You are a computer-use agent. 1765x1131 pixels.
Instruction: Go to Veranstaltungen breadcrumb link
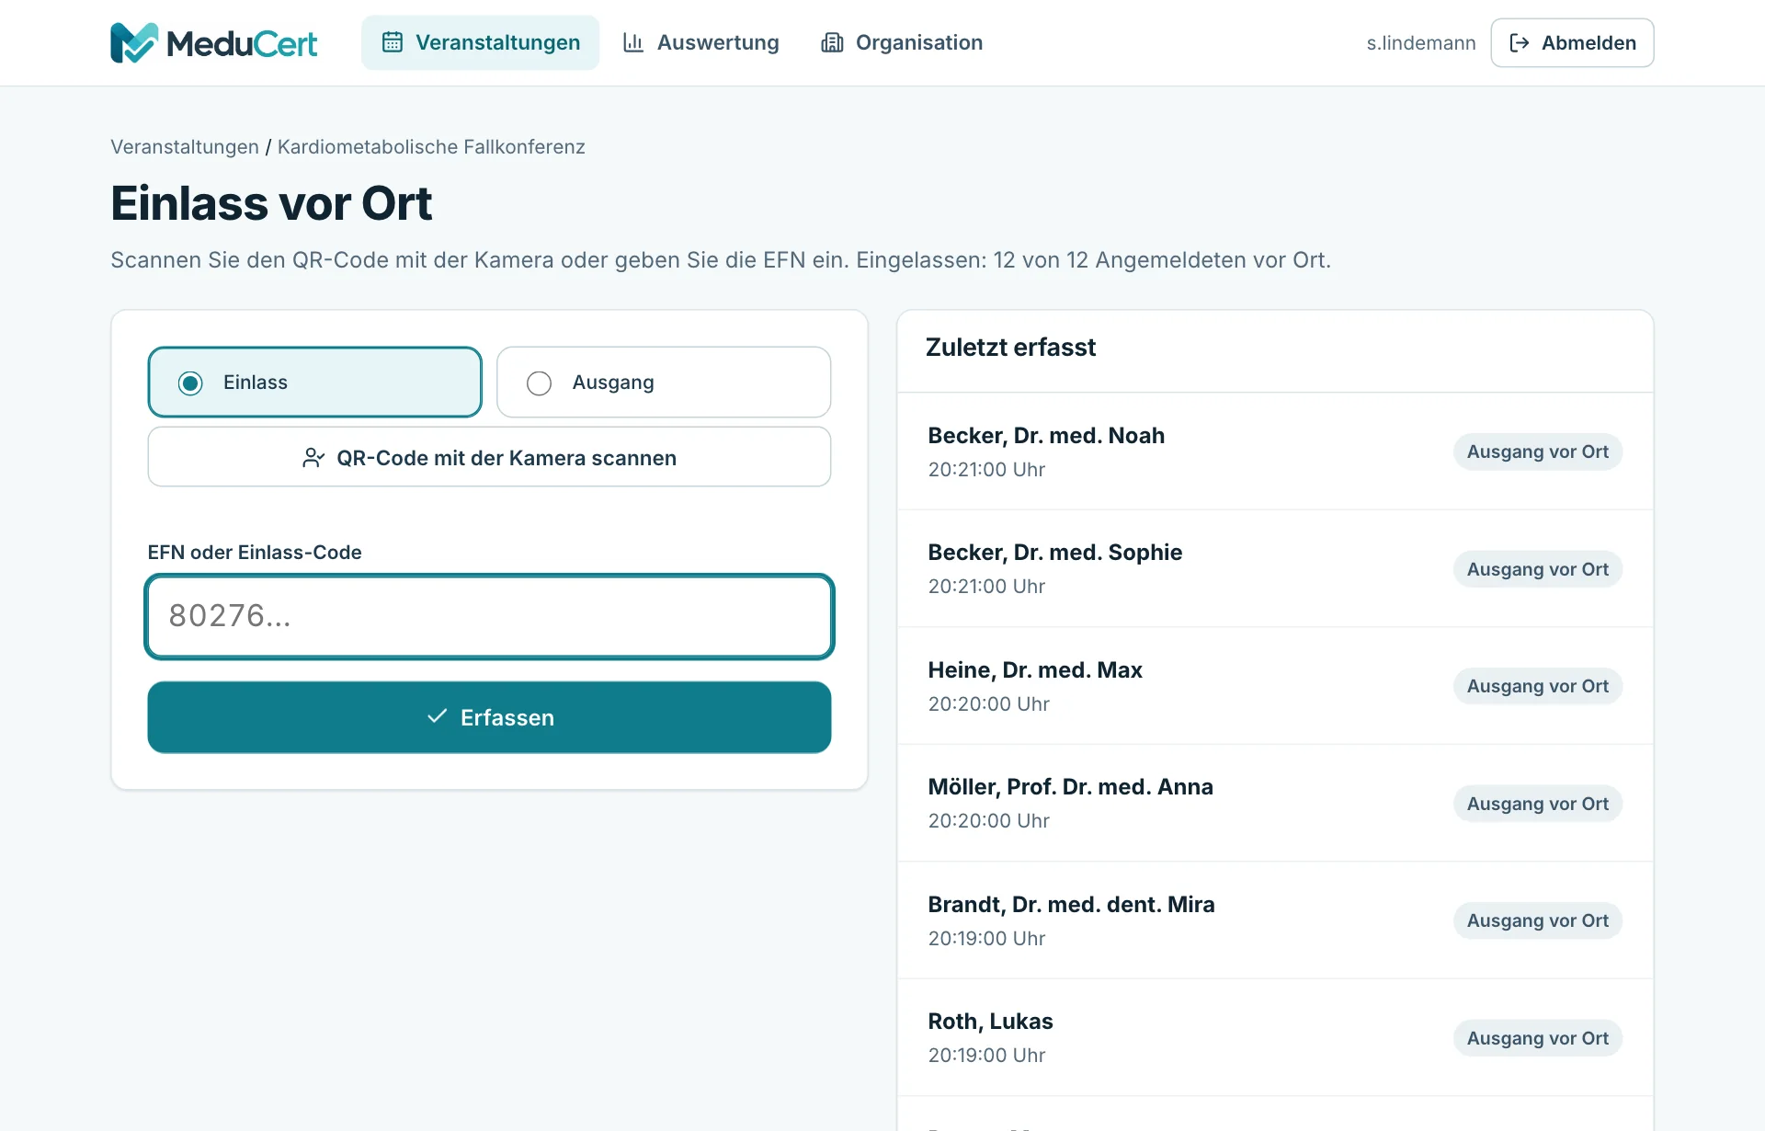185,147
